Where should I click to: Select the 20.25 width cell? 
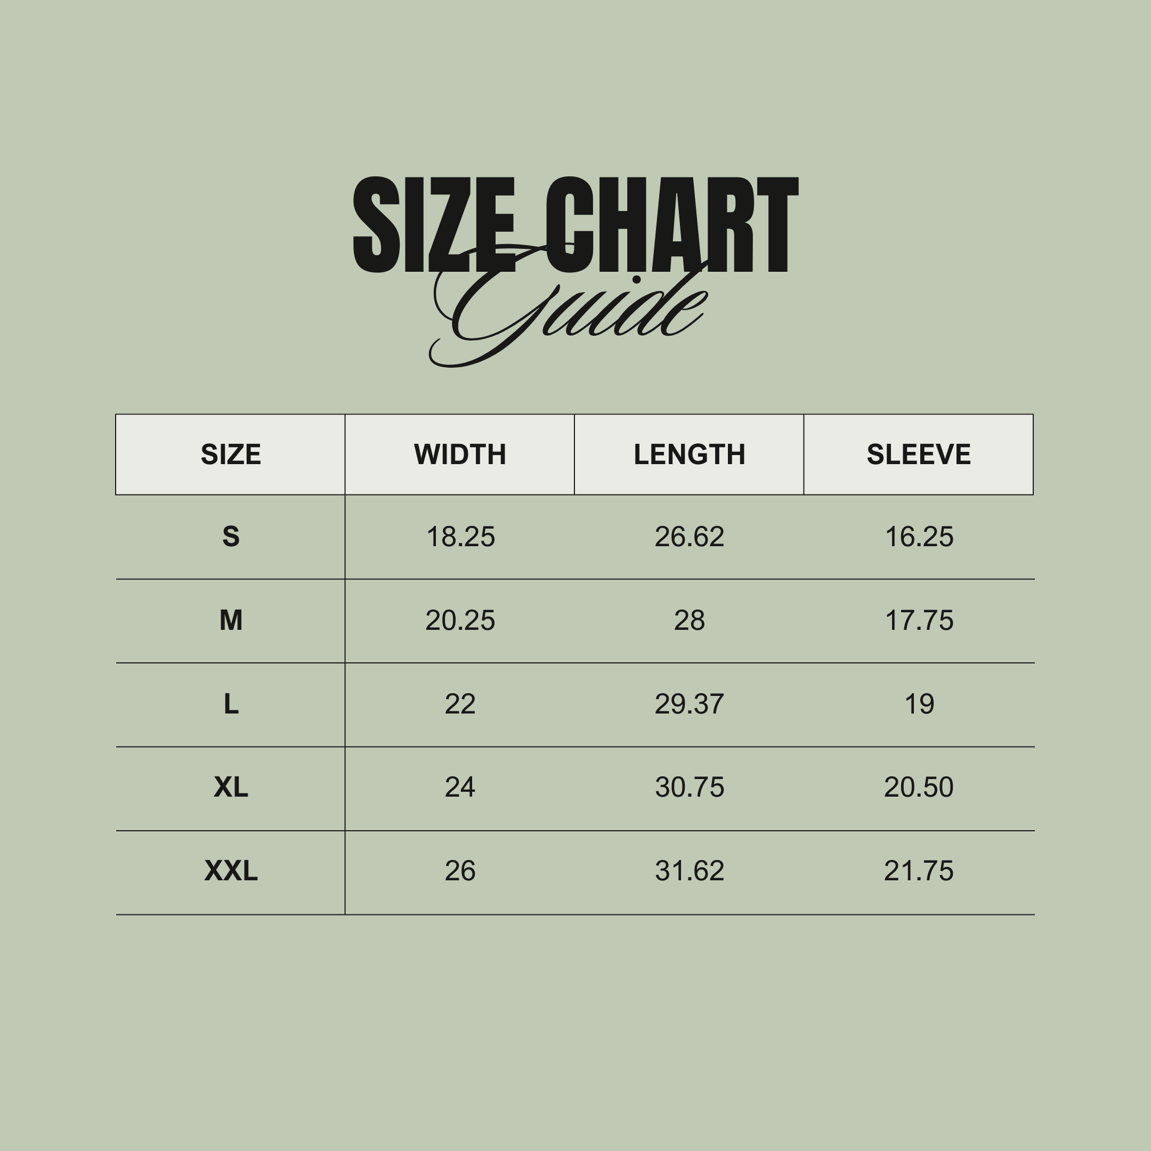460,620
